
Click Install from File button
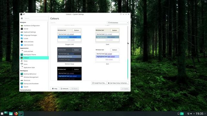[x=99, y=83]
